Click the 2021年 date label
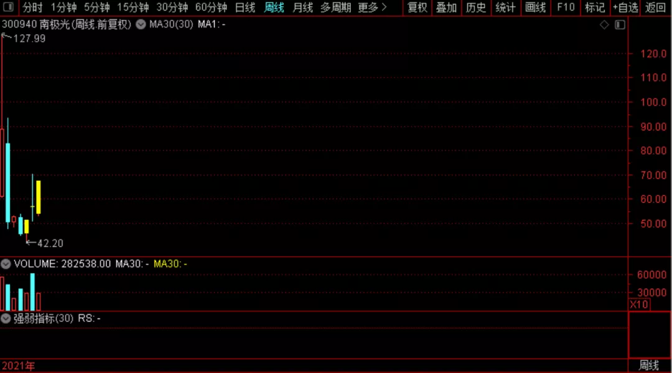Screen dimensions: 672x373 (19, 366)
